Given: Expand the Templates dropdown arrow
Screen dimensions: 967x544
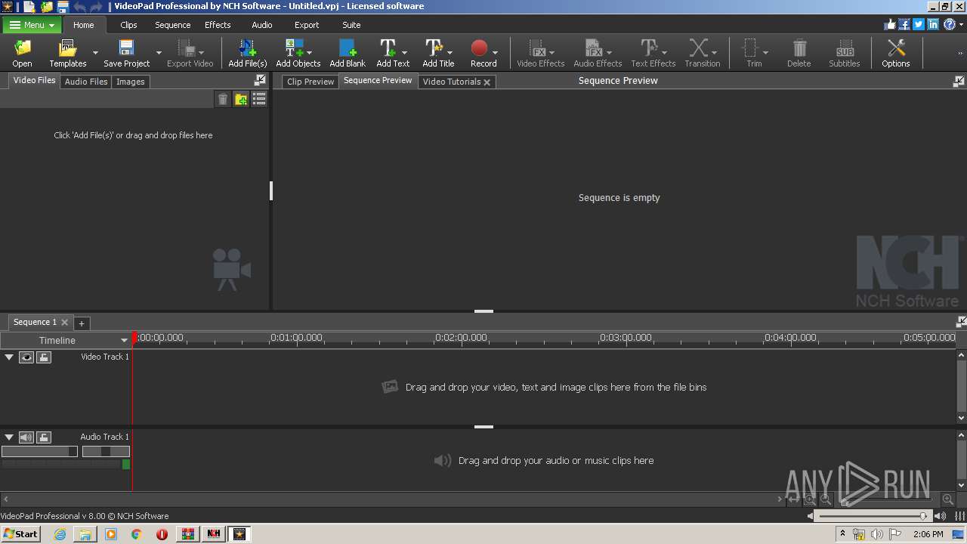Looking at the screenshot, I should [95, 53].
